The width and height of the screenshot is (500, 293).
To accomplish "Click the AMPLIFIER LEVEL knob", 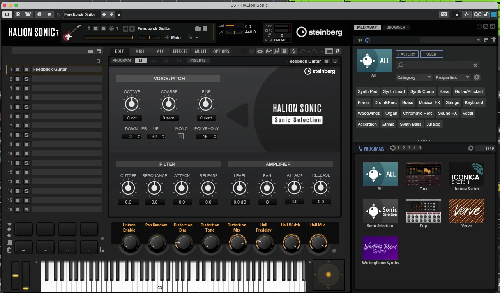I will [240, 188].
